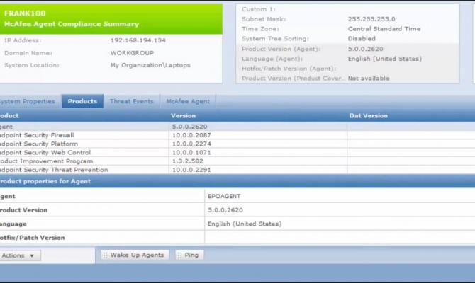
Task: Click the Ping button
Action: pos(189,255)
